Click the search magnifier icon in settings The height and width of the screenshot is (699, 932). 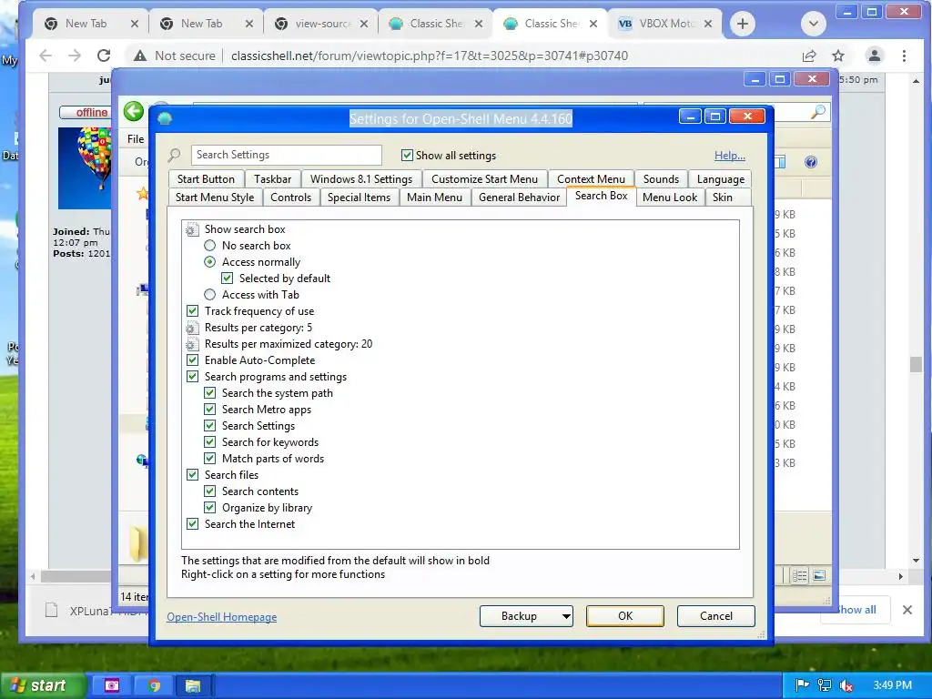[174, 155]
